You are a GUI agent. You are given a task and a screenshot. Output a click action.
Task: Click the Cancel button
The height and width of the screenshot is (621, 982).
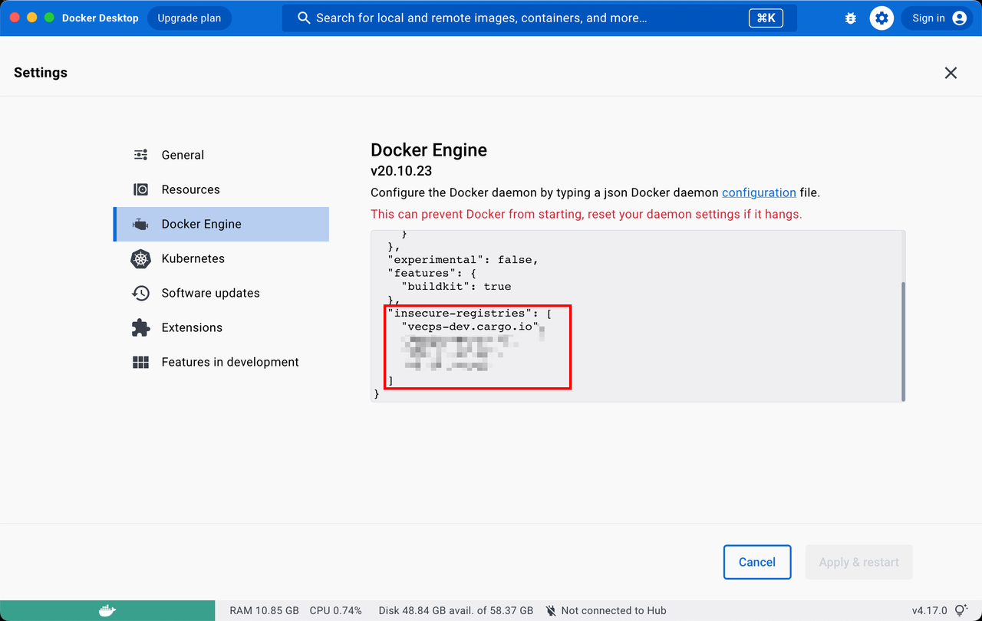[757, 562]
